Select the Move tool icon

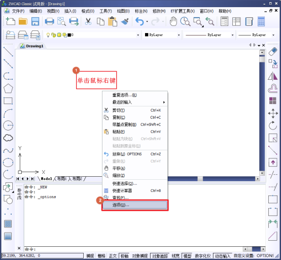click(x=273, y=113)
